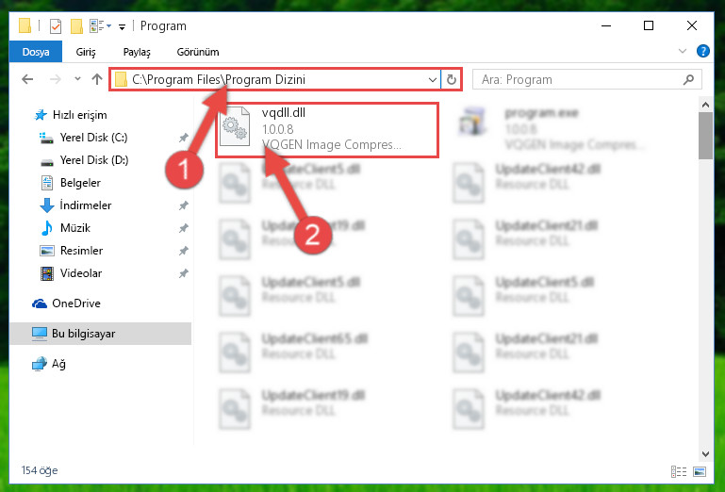Open the recent locations dropdown arrow
The height and width of the screenshot is (492, 725).
coord(77,79)
